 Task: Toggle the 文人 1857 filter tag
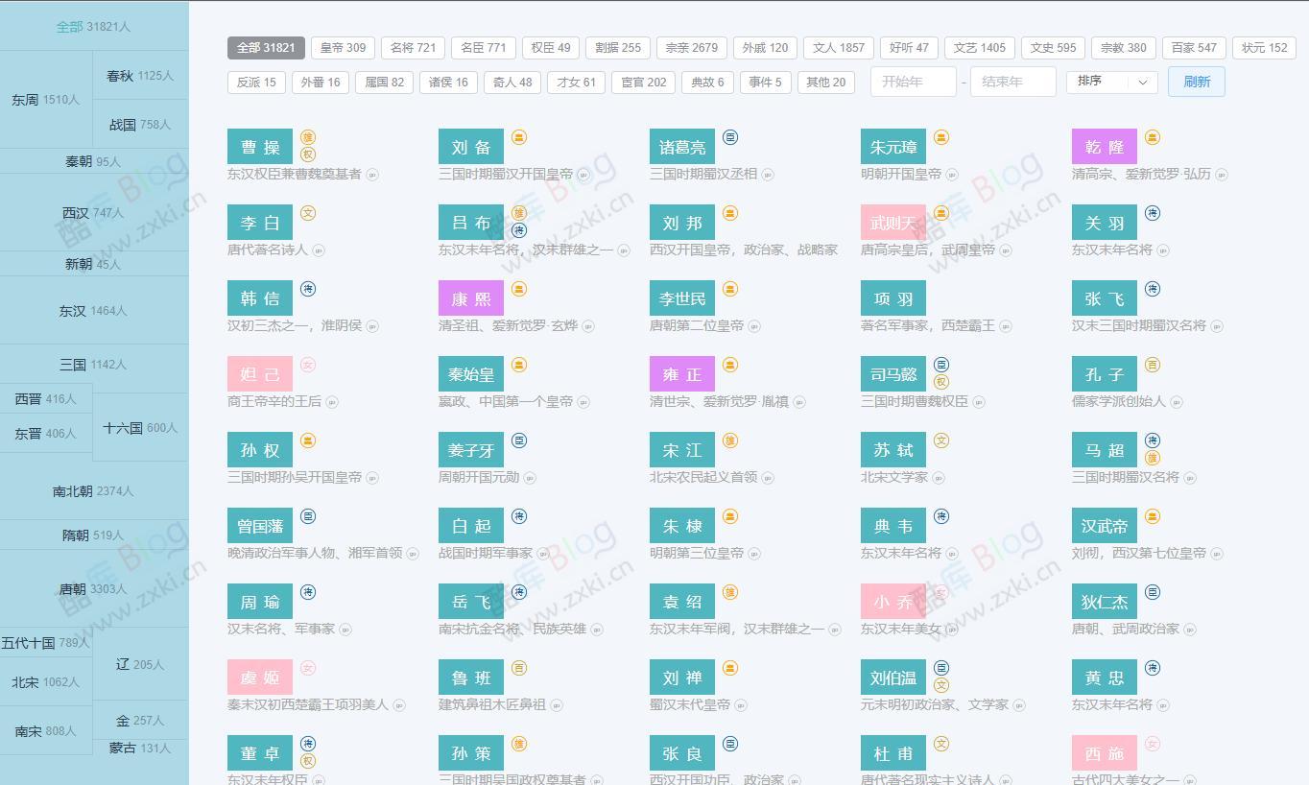[838, 47]
